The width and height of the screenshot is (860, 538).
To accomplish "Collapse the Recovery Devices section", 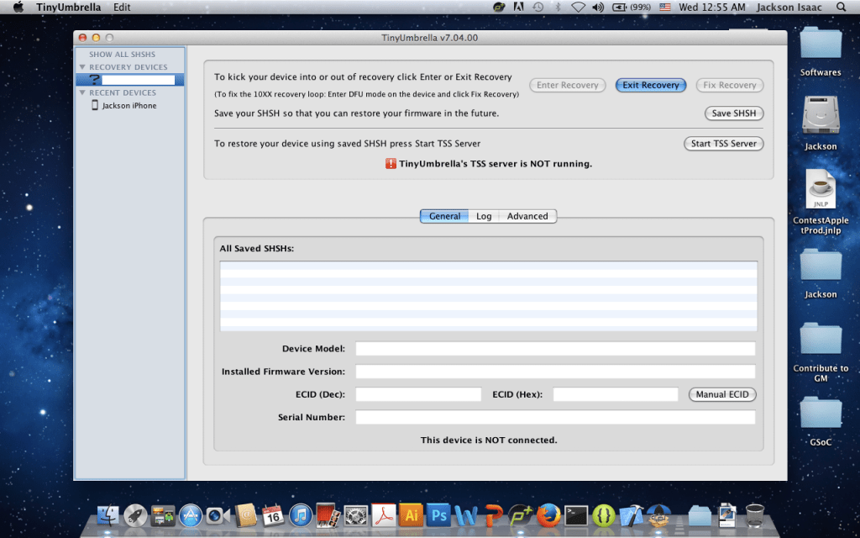I will coord(82,67).
